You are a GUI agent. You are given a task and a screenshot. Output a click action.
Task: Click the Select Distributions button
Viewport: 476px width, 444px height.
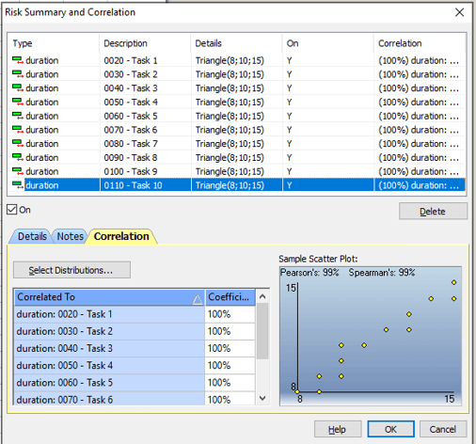tap(71, 270)
